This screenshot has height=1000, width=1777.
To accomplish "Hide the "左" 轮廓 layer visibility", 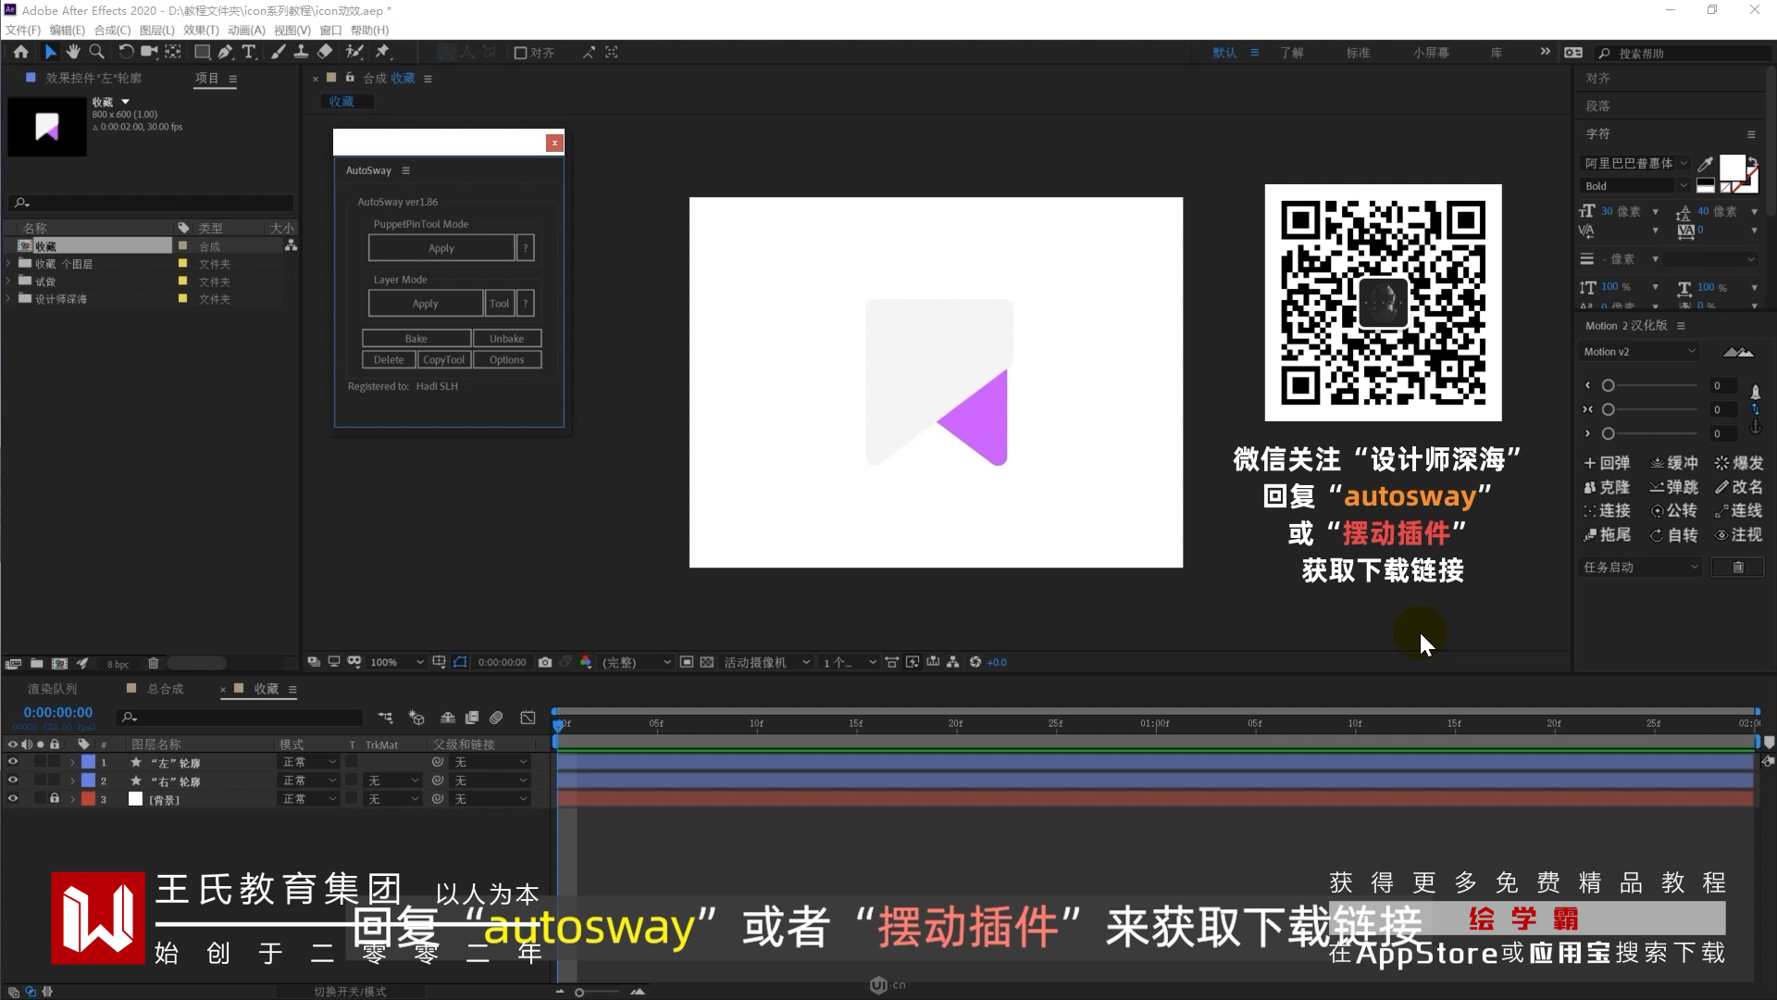I will click(x=13, y=762).
